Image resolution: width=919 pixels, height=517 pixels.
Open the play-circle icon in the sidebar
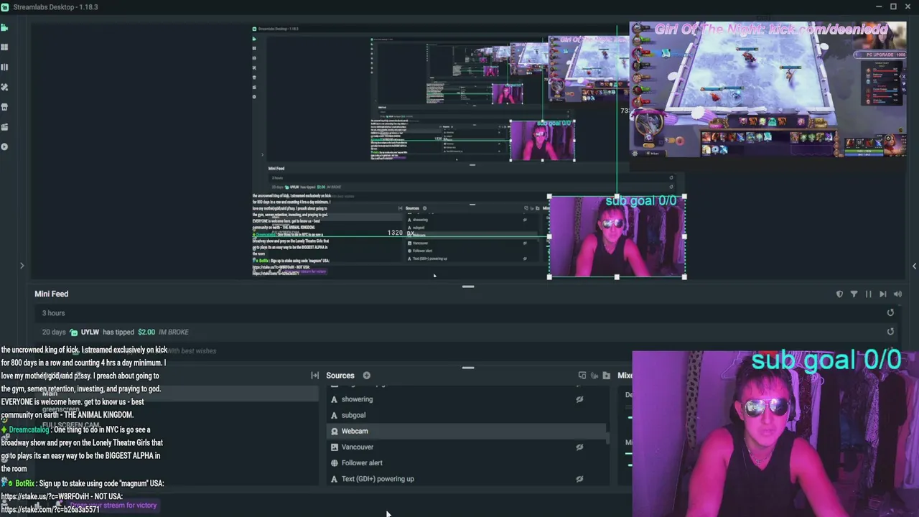(4, 146)
